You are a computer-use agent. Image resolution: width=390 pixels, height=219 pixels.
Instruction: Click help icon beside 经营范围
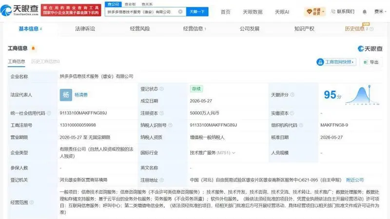32,202
